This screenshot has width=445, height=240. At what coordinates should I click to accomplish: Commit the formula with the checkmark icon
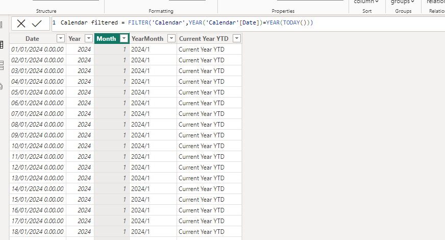pos(37,23)
